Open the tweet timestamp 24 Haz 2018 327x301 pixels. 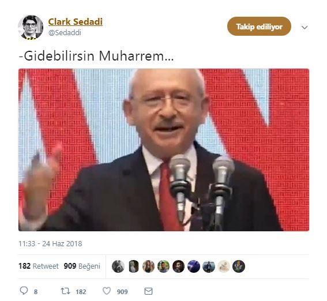point(50,243)
